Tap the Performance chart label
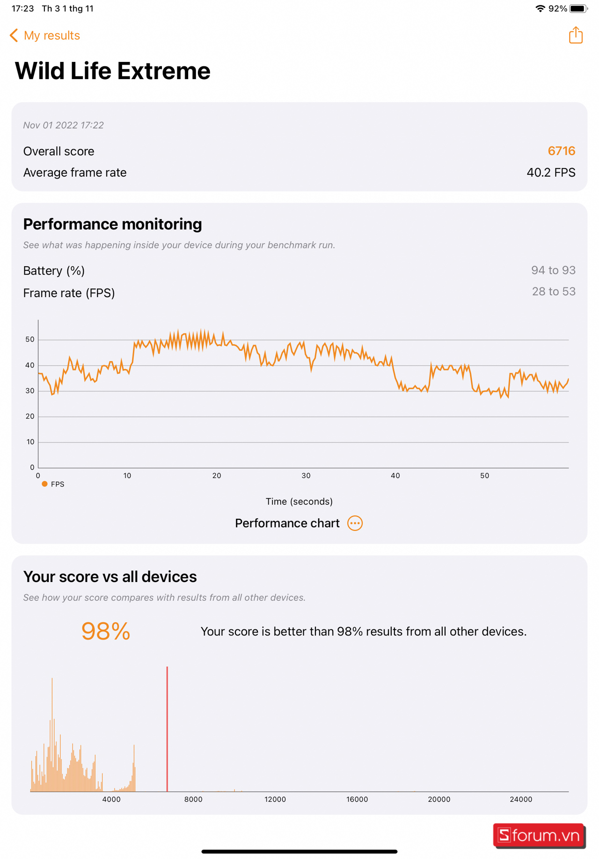 point(287,523)
